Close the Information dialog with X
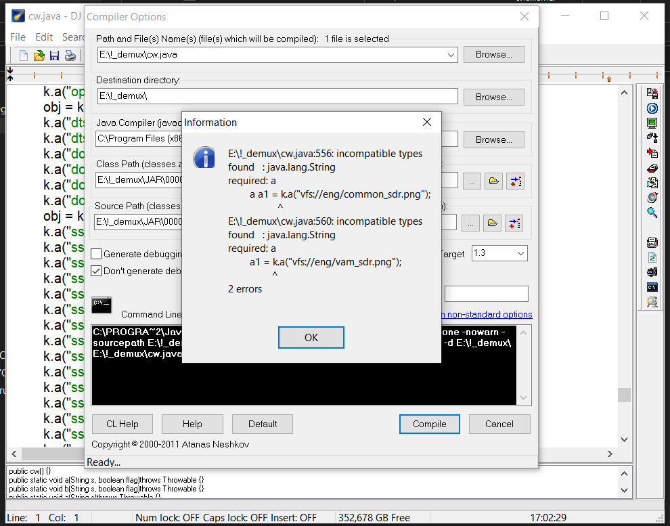 tap(427, 123)
